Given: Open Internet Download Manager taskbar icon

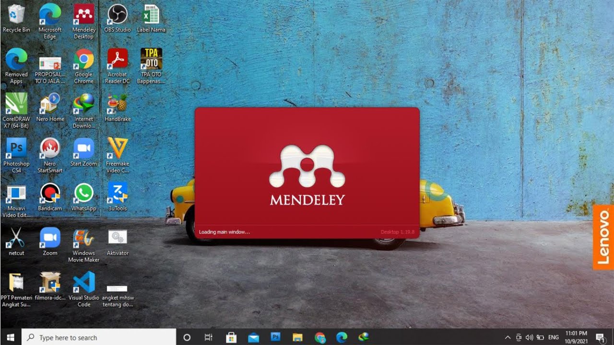Looking at the screenshot, I should [364, 337].
